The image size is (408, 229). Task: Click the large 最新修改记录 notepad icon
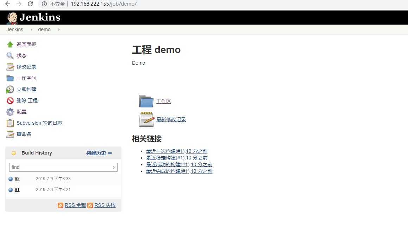coord(146,119)
